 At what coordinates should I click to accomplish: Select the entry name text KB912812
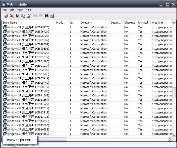point(28,108)
